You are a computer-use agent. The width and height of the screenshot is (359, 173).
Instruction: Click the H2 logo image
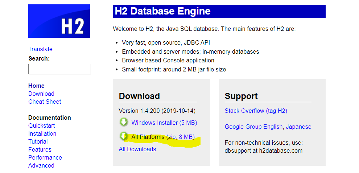[x=59, y=21]
